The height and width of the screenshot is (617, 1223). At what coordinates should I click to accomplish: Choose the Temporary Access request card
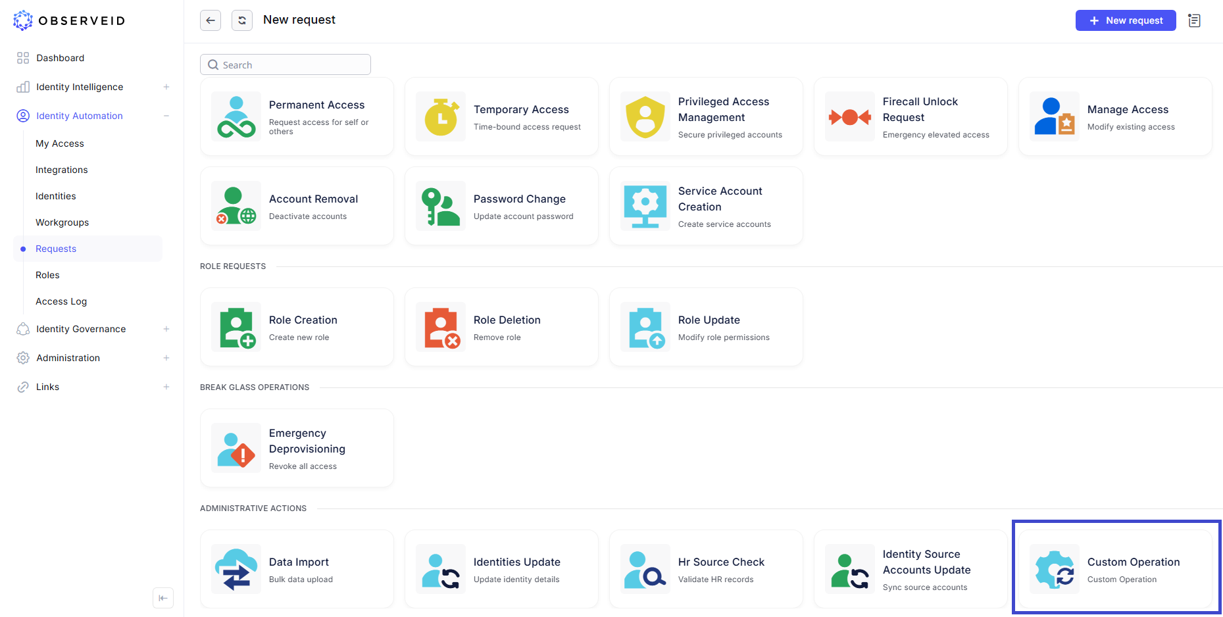pyautogui.click(x=501, y=117)
